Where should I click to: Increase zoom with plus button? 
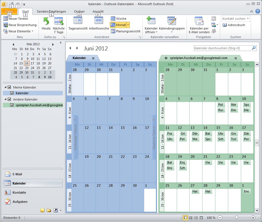253,218
